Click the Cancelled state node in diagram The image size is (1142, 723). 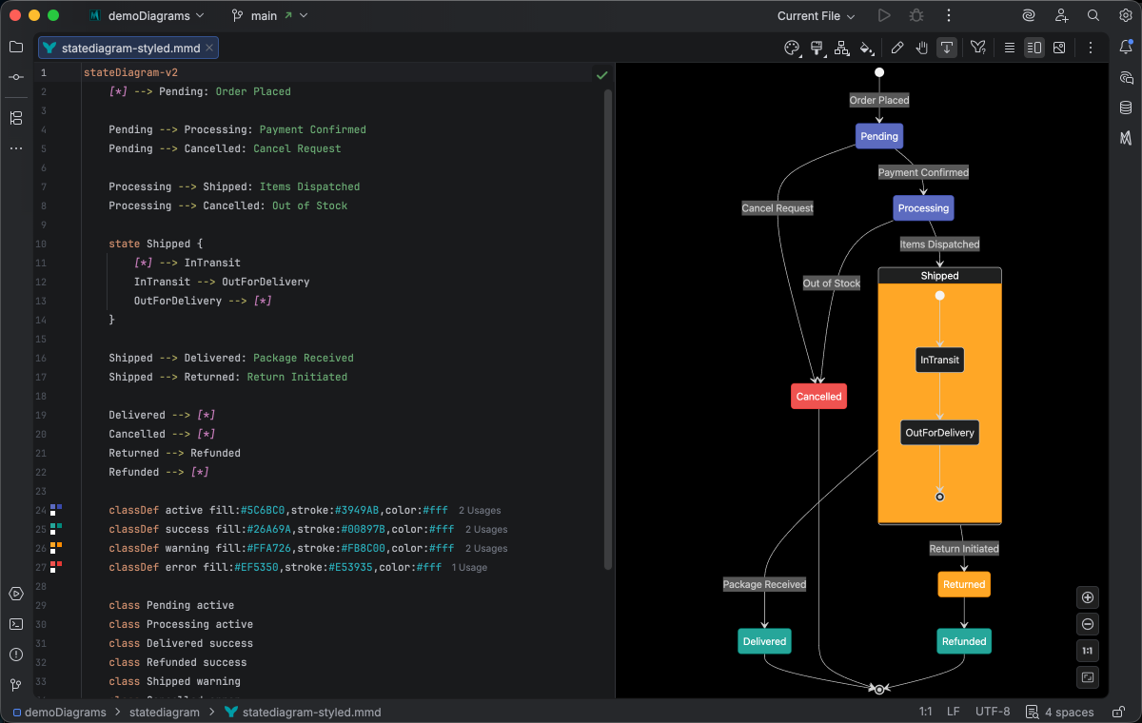click(818, 396)
